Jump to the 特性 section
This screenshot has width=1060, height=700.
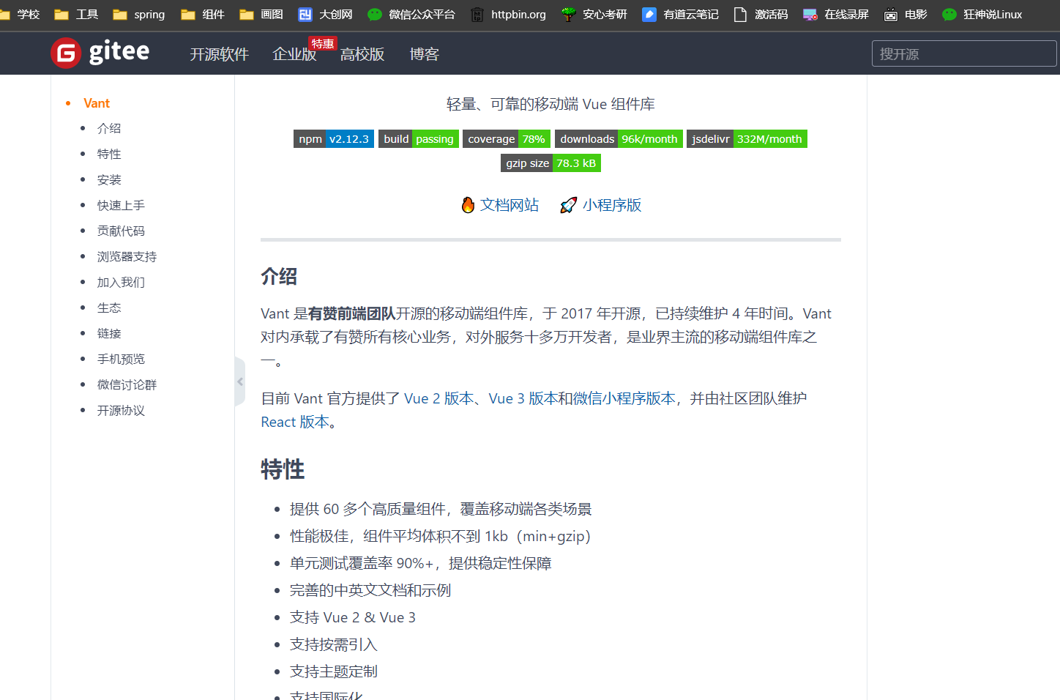tap(109, 154)
